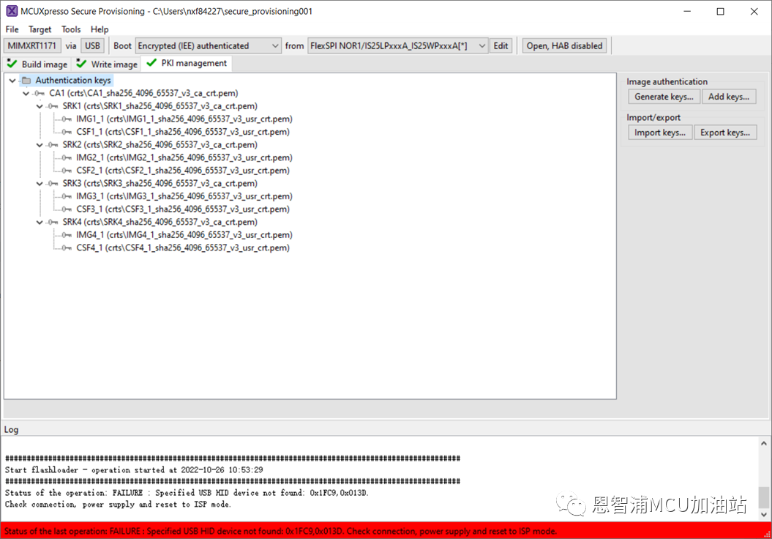Screen dimensions: 772x539
Task: Click the red FAILURE status bar message
Action: [281, 531]
